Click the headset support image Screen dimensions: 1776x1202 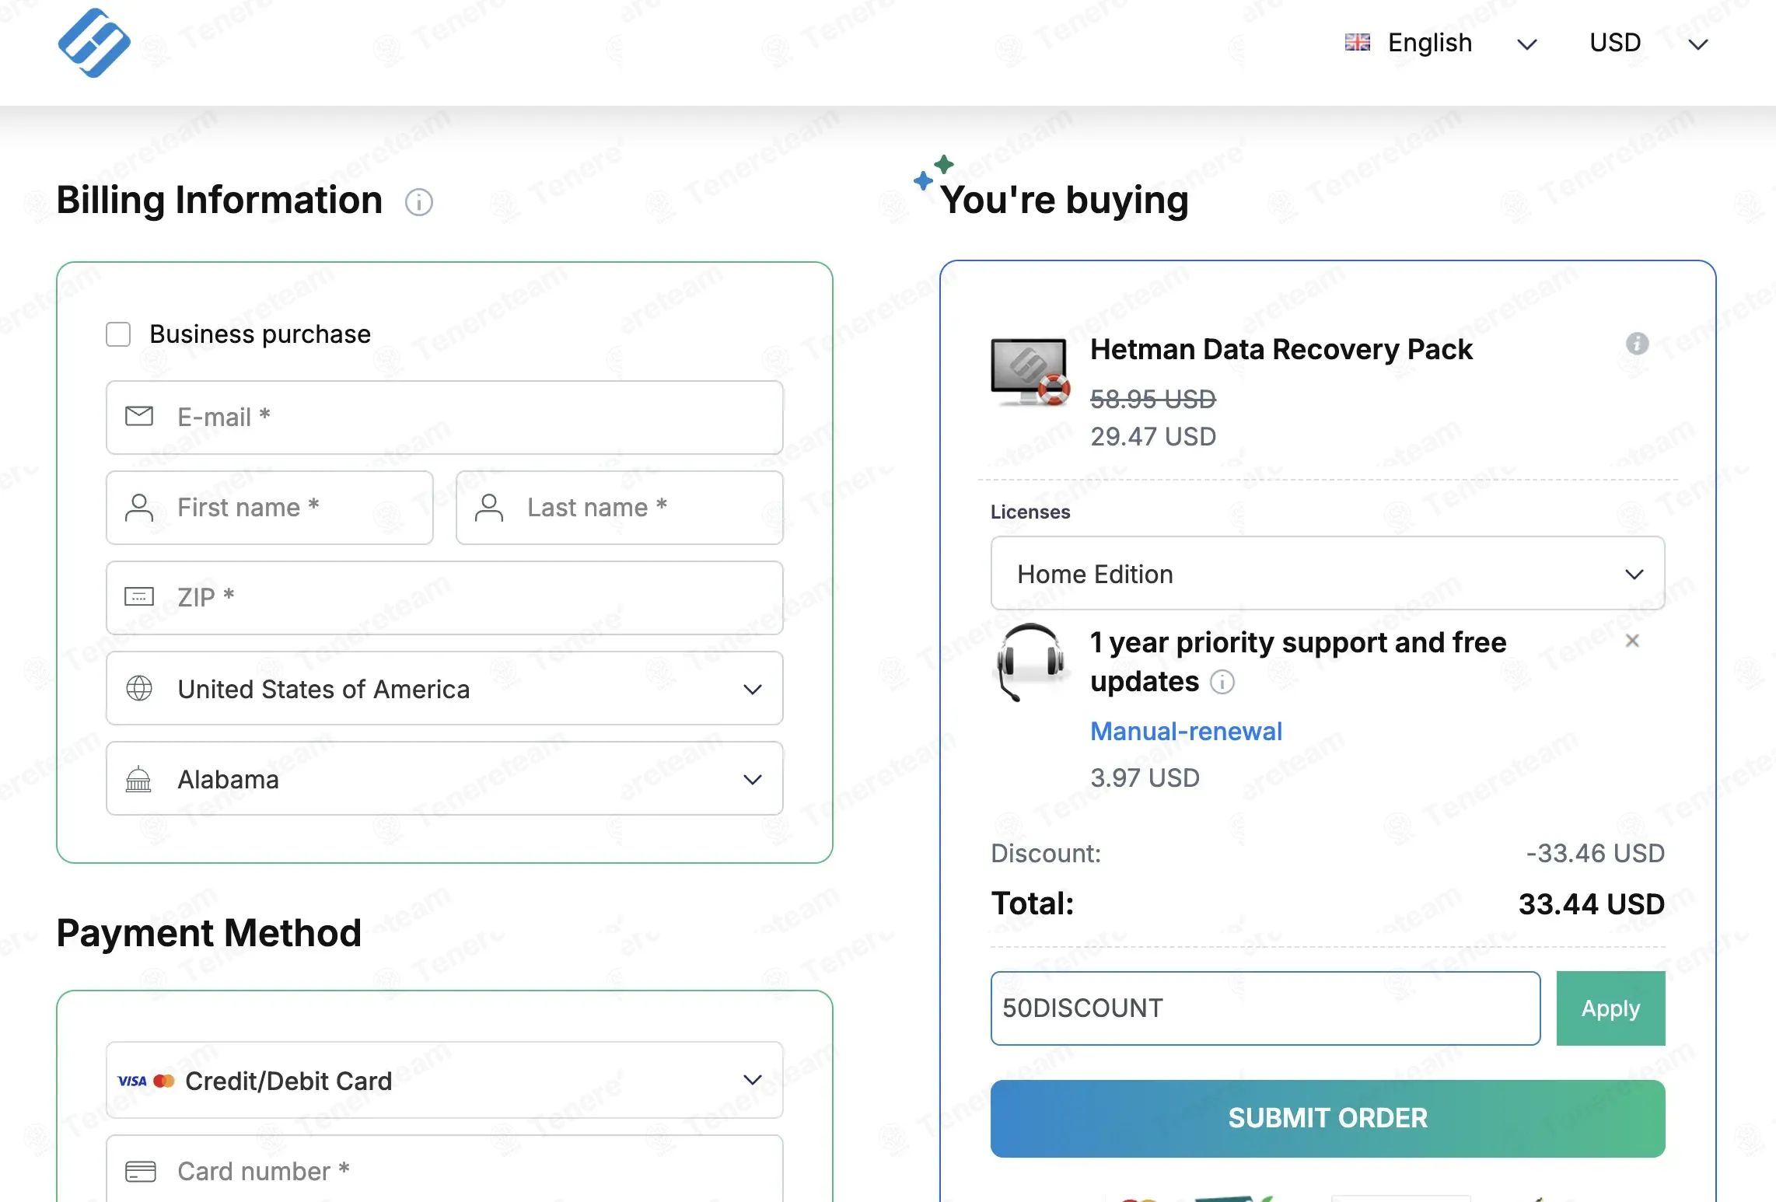1030,662
